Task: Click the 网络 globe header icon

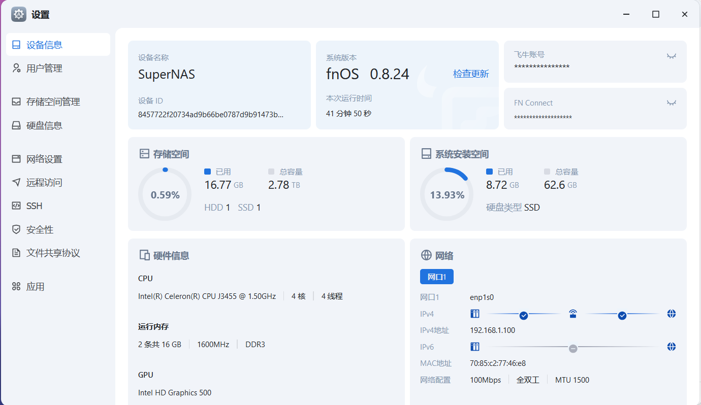Action: point(426,255)
